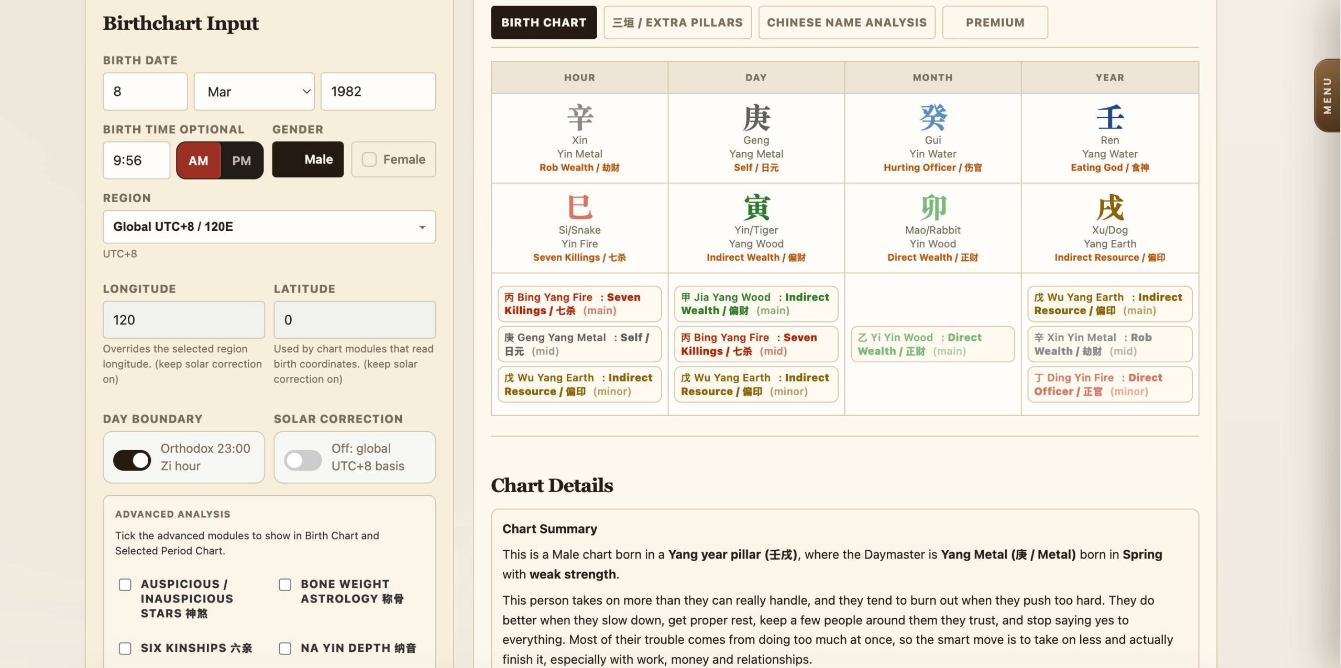Click the 辛 Xin hour stem character
The width and height of the screenshot is (1341, 668).
click(x=579, y=117)
